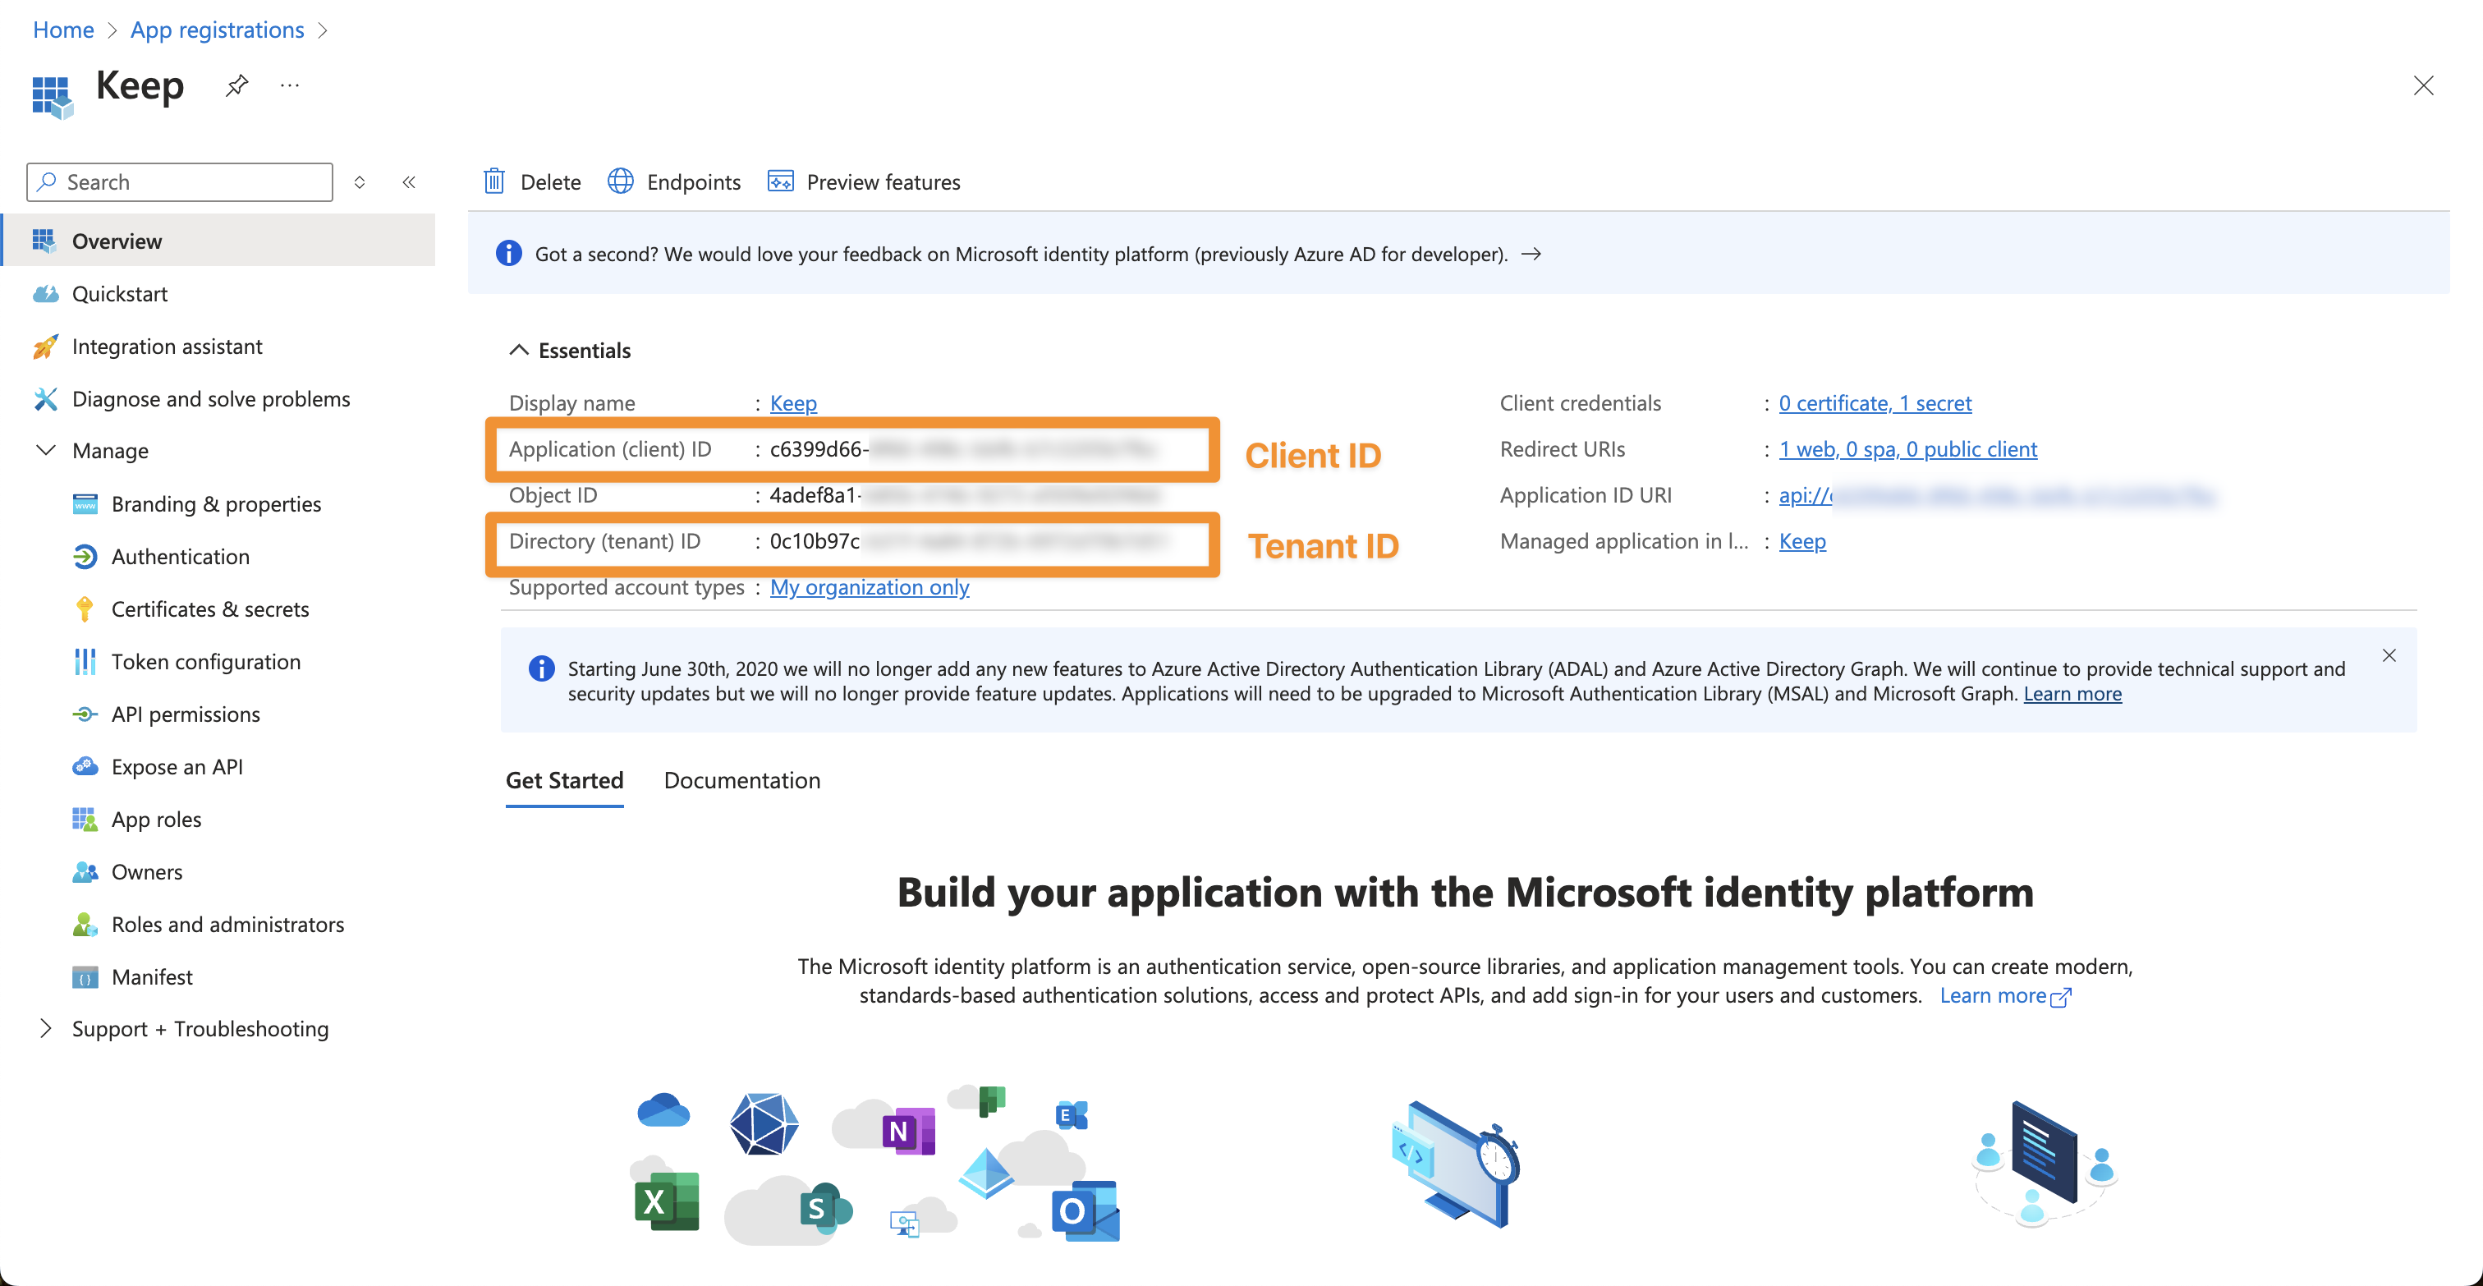Click the Keep display name link
2483x1286 pixels.
[793, 403]
